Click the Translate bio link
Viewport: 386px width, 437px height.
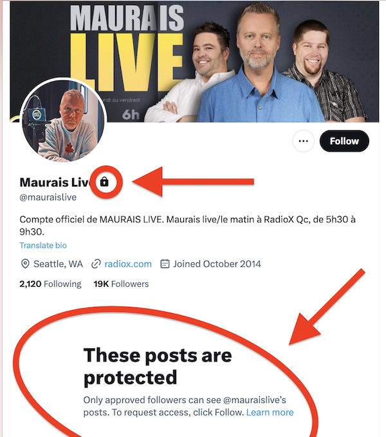coord(43,246)
